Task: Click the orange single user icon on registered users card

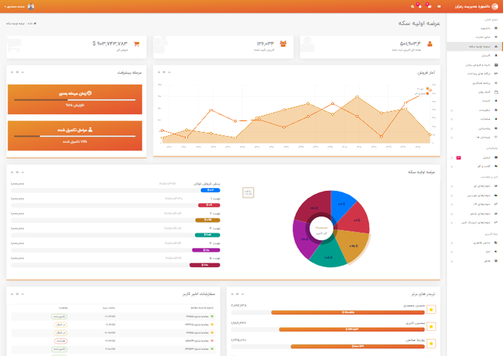Action: click(x=430, y=44)
